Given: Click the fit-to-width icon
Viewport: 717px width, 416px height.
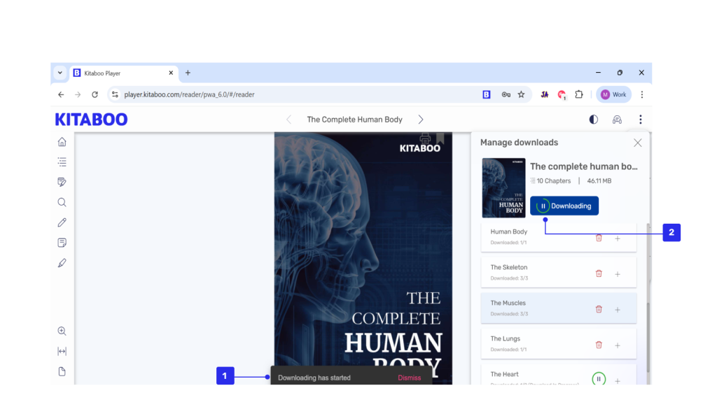Looking at the screenshot, I should pos(62,351).
